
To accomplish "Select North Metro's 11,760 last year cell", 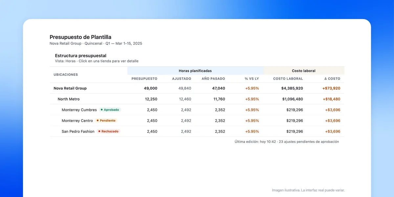I will [x=219, y=99].
